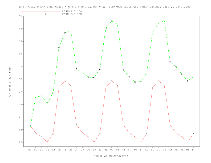Click y-axis tick label 45
Viewport: 211px width, 163px height.
21,16
